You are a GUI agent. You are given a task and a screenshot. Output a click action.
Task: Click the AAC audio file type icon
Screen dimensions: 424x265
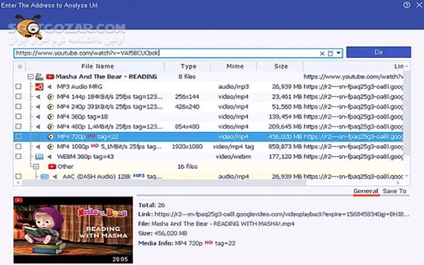pos(45,177)
